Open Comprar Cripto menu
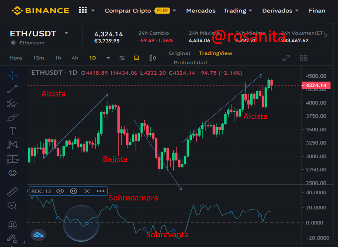Screen dimensions: 338x247 tap(128, 11)
